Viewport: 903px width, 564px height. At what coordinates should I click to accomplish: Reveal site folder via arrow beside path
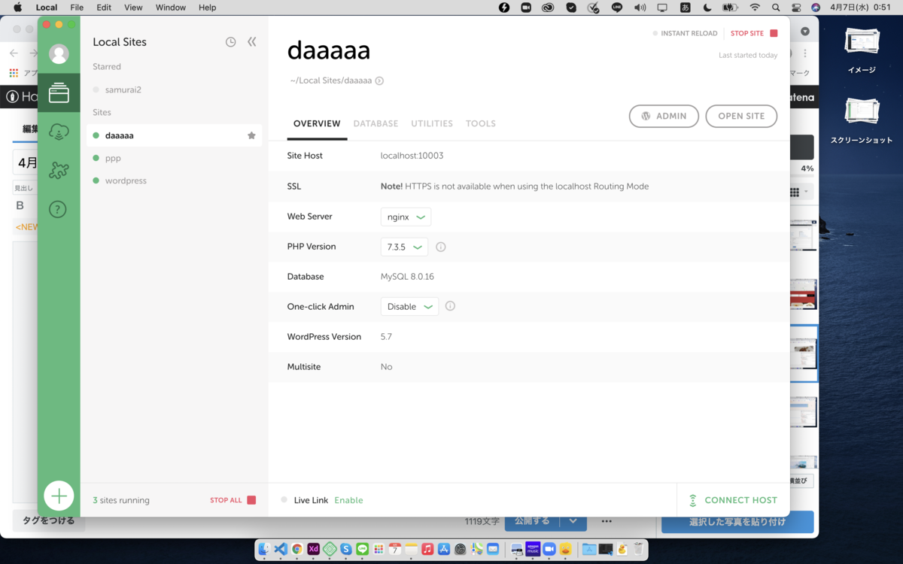379,80
